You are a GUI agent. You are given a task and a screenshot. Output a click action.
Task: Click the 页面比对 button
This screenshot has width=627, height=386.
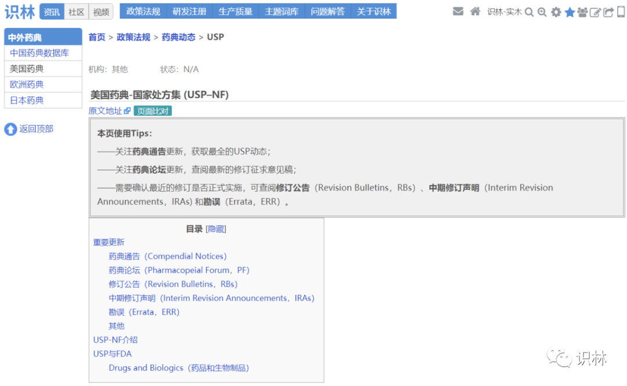[153, 111]
